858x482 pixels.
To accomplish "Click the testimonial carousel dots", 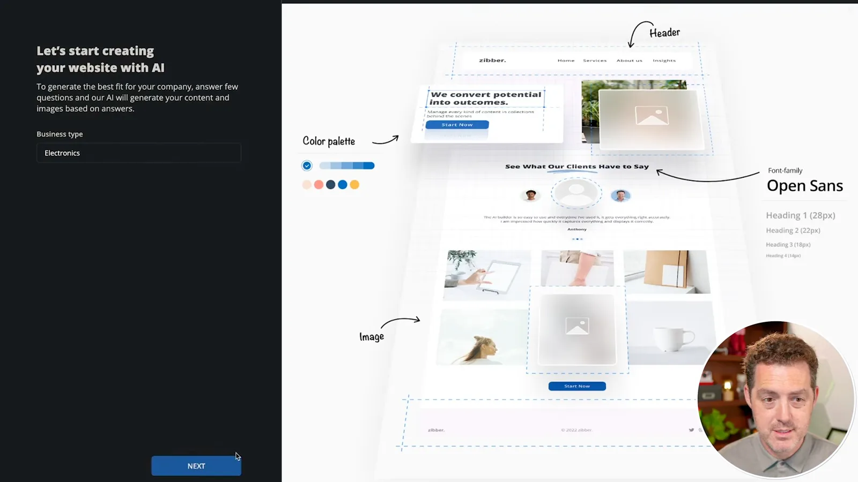I will [x=577, y=239].
